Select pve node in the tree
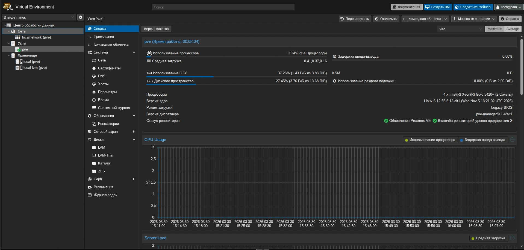 pos(43,49)
